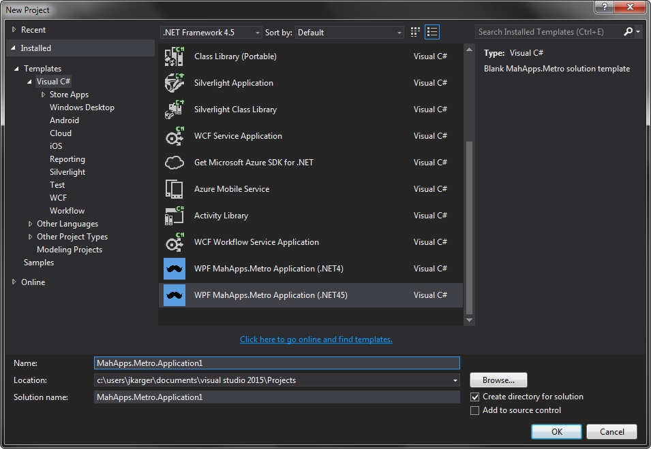The image size is (651, 449).
Task: Click the Cancel button
Action: pos(611,431)
